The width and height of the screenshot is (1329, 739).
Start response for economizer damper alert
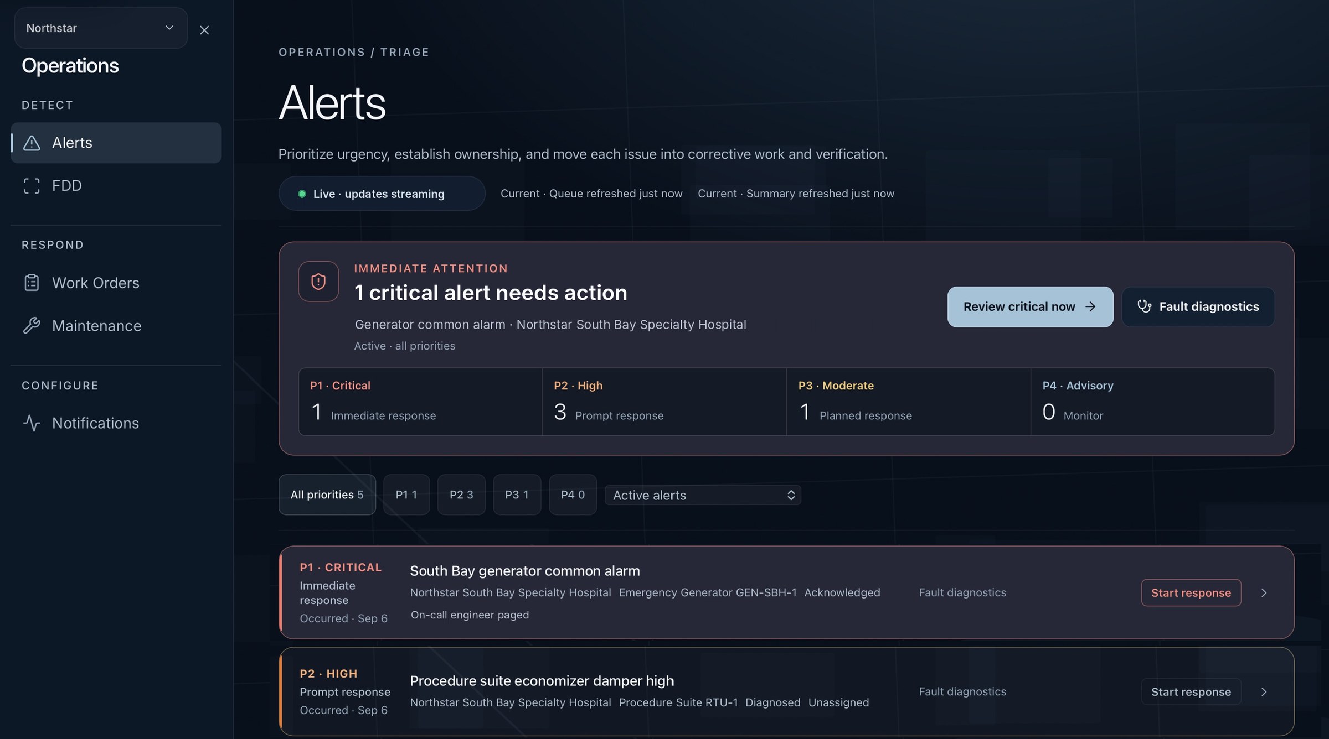[1191, 692]
